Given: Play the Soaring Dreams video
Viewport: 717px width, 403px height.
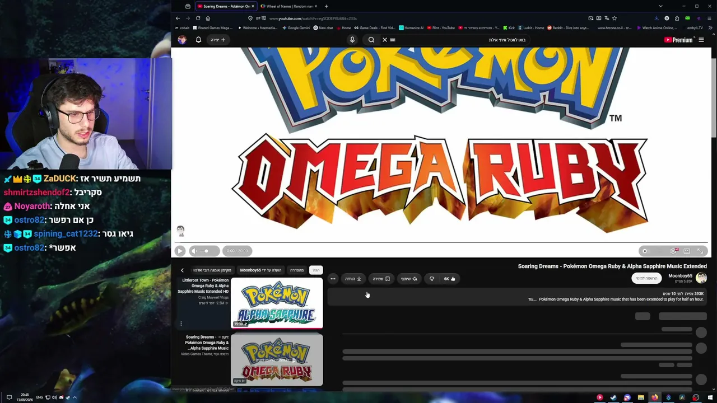Looking at the screenshot, I should (x=180, y=251).
